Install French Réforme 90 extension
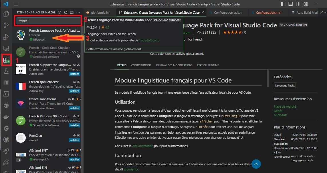 [x=74, y=125]
